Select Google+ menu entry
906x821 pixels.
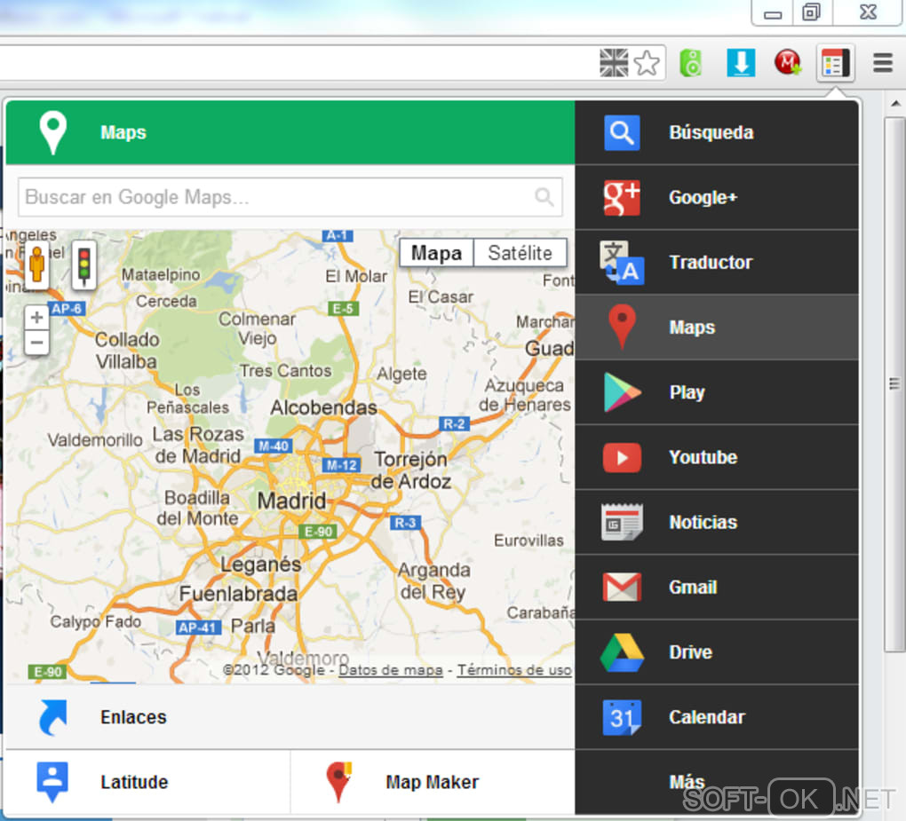717,197
